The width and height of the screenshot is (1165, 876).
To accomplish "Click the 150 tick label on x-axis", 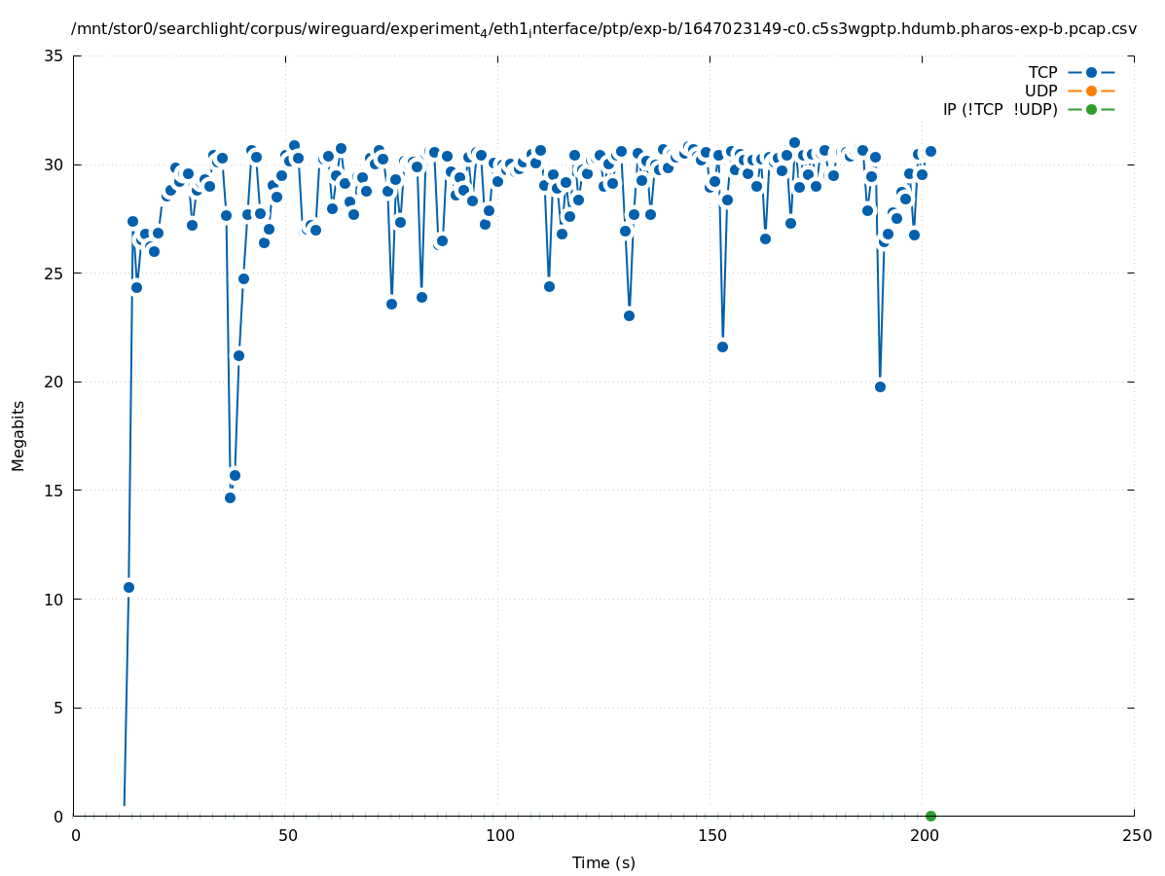I will pyautogui.click(x=711, y=836).
